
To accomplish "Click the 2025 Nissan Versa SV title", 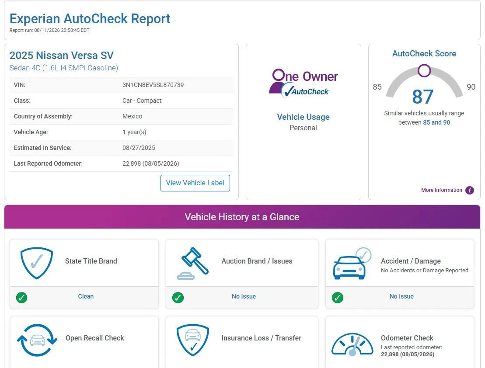I will pos(62,56).
